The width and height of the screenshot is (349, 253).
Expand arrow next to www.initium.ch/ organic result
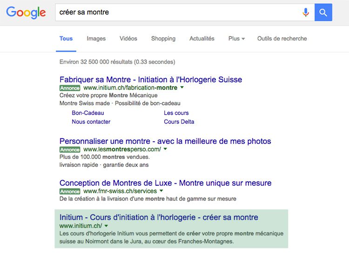pyautogui.click(x=106, y=226)
